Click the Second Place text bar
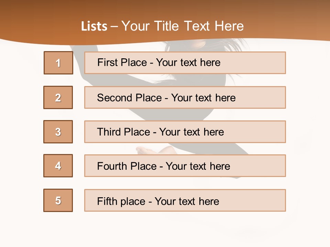This screenshot has width=330, height=247. [x=185, y=97]
